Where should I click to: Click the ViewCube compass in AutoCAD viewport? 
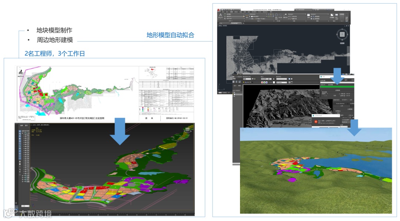click(x=342, y=34)
